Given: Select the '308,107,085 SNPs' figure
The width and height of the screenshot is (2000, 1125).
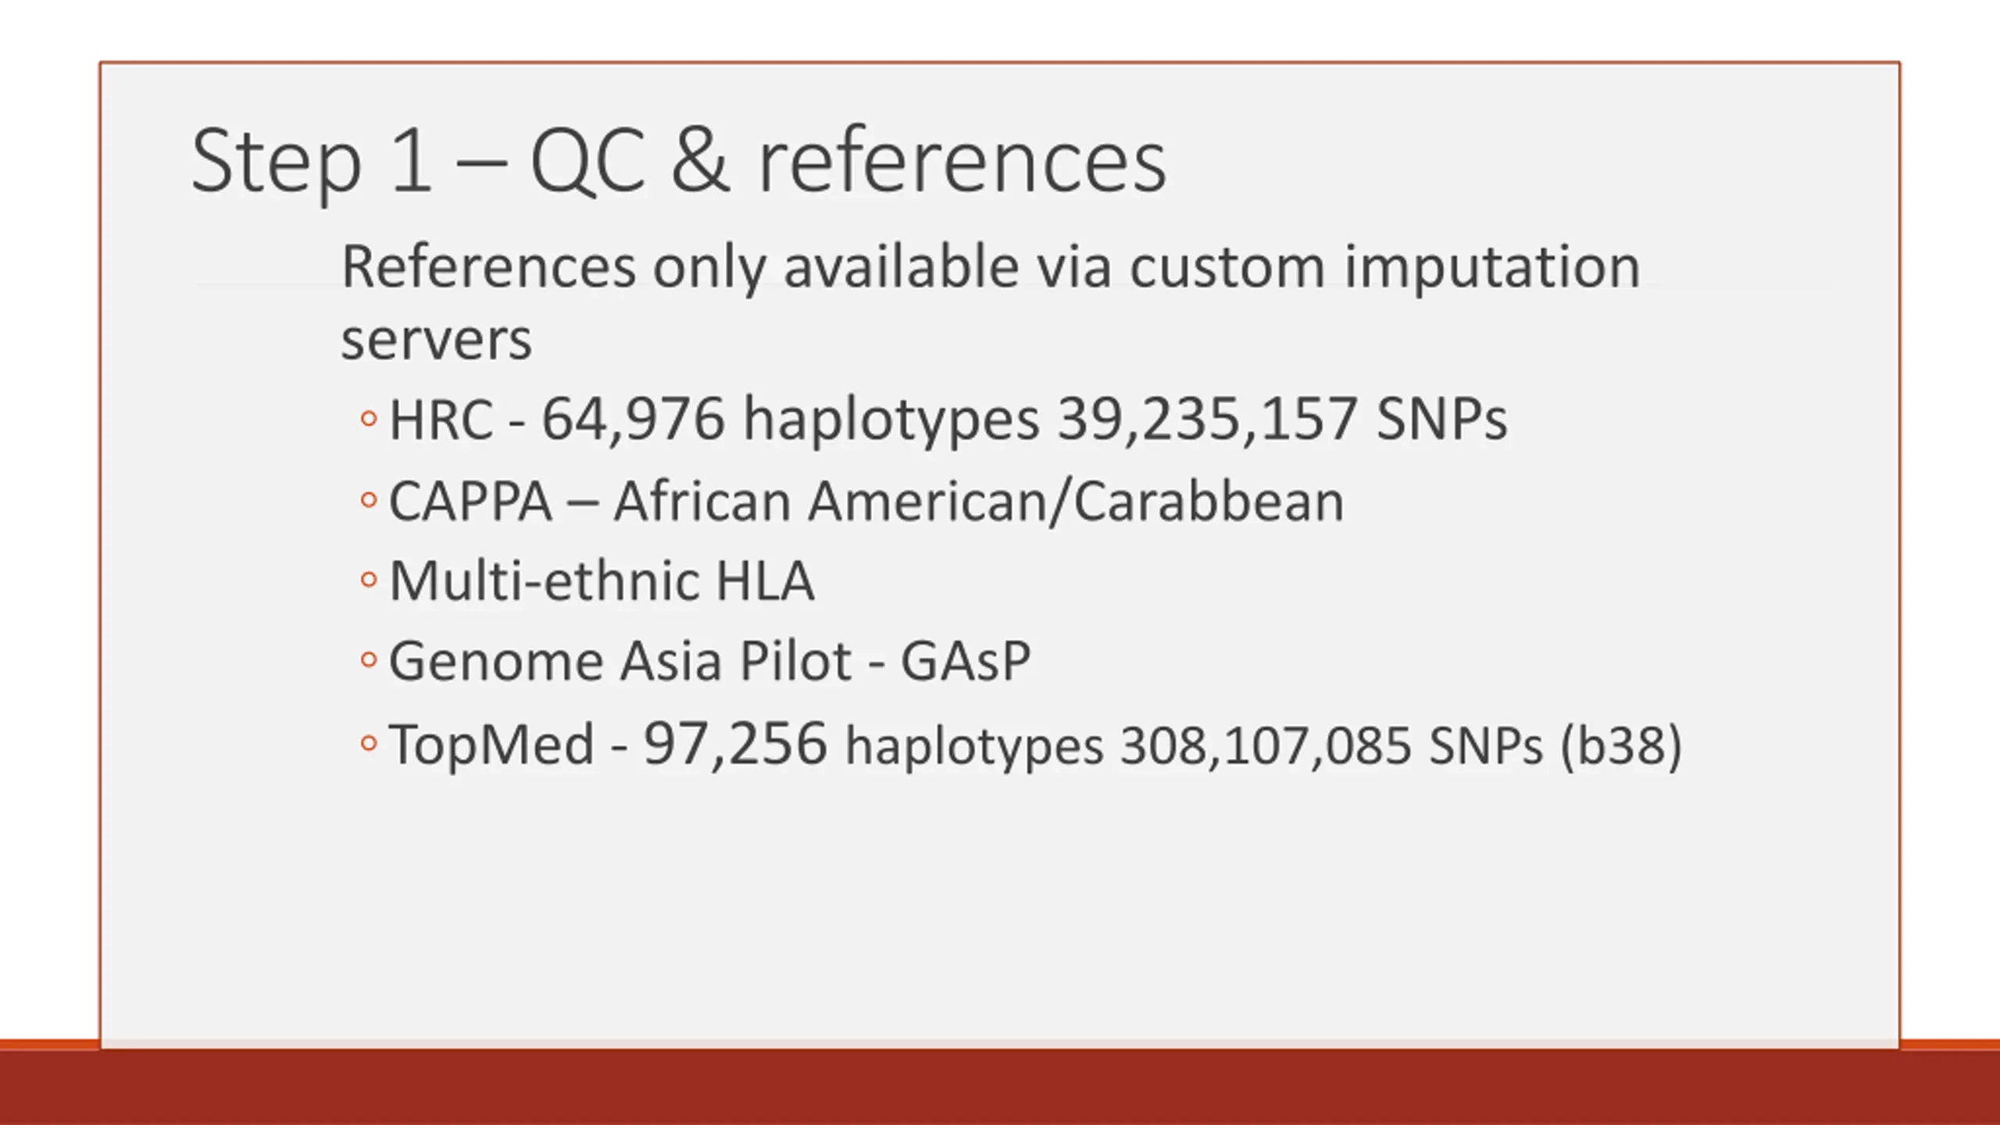Looking at the screenshot, I should tap(1331, 746).
